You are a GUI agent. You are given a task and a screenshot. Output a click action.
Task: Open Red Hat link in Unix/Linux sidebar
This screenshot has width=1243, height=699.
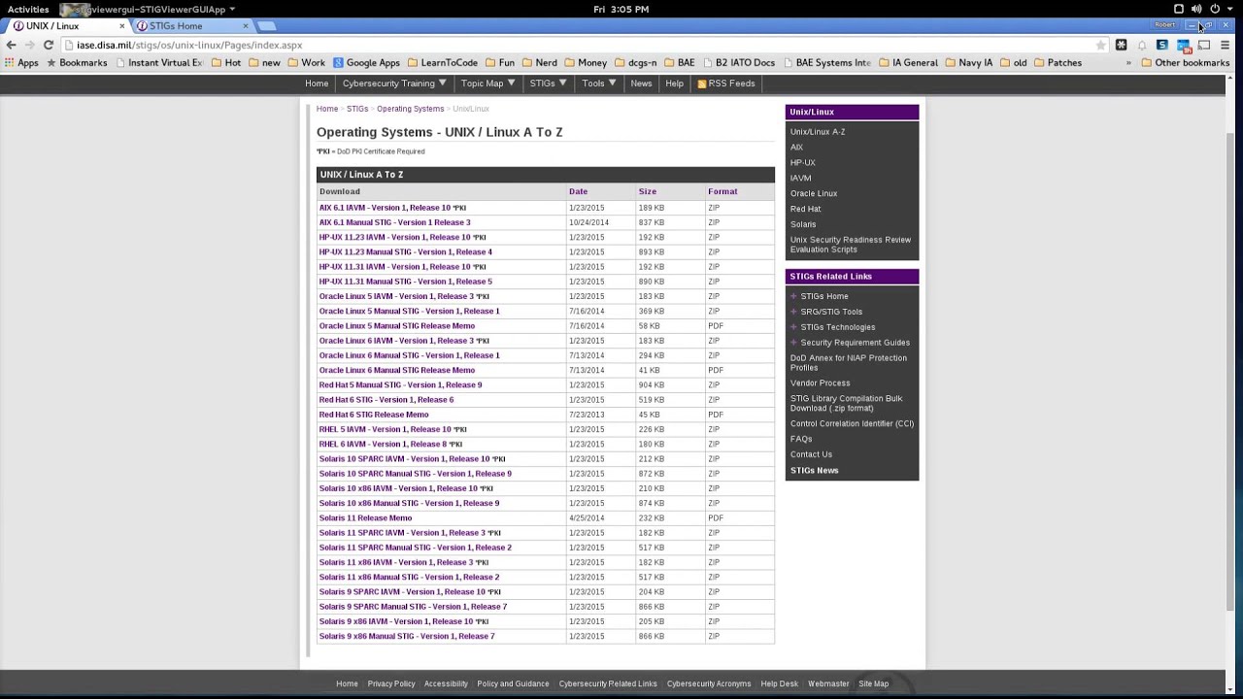(x=805, y=209)
